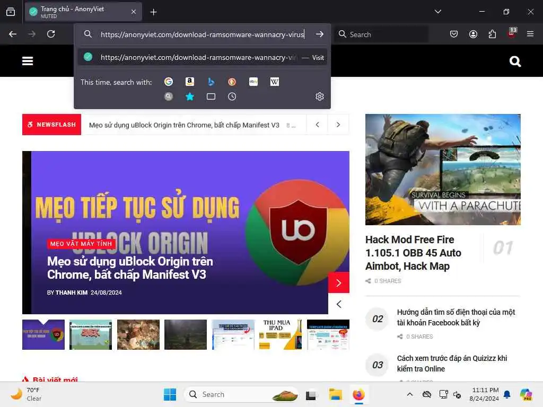
Task: Open Save to Pocket icon
Action: [454, 34]
